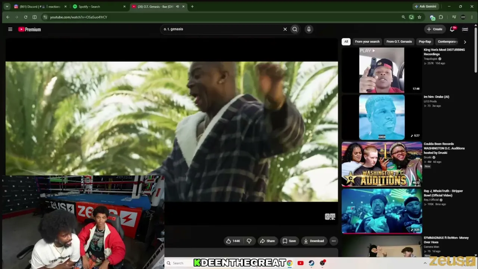Open EFMMADMAX ft RoWon- Money Over Hoes title
The width and height of the screenshot is (478, 269).
click(x=446, y=240)
